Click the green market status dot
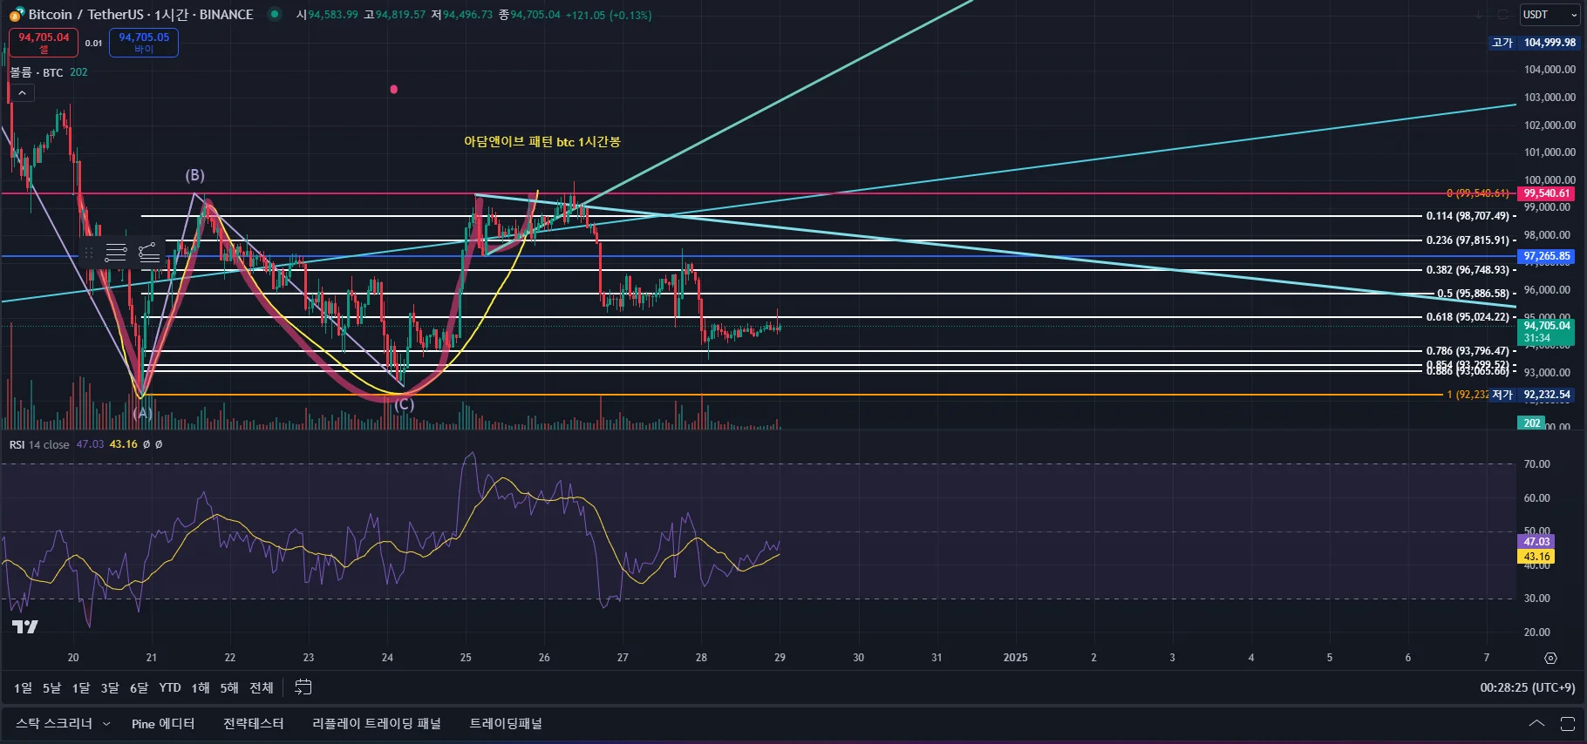The height and width of the screenshot is (744, 1587). coord(275,14)
